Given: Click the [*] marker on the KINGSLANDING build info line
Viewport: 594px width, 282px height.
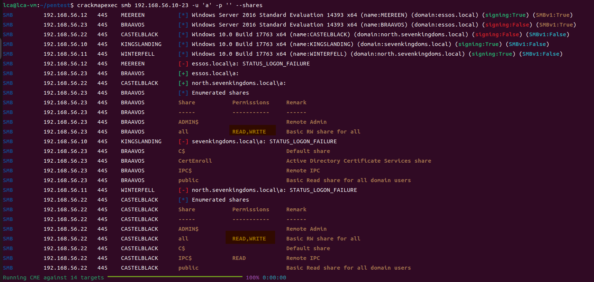Looking at the screenshot, I should click(183, 44).
